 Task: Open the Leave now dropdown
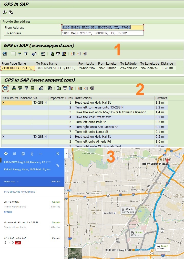pos(11,182)
